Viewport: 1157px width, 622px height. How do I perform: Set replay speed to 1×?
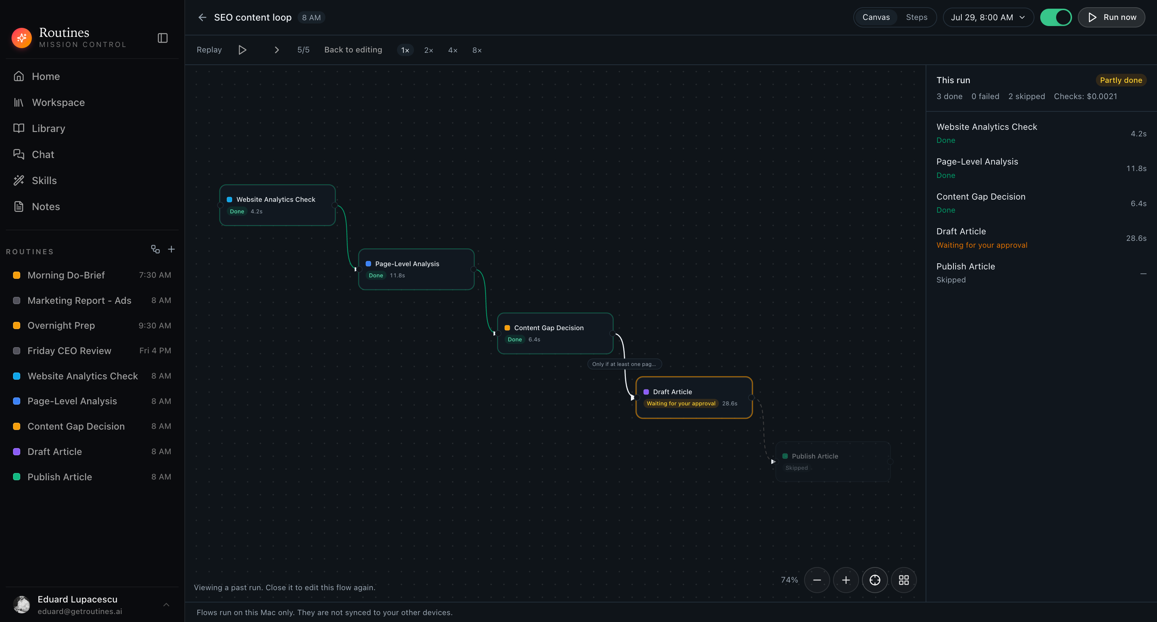coord(405,50)
